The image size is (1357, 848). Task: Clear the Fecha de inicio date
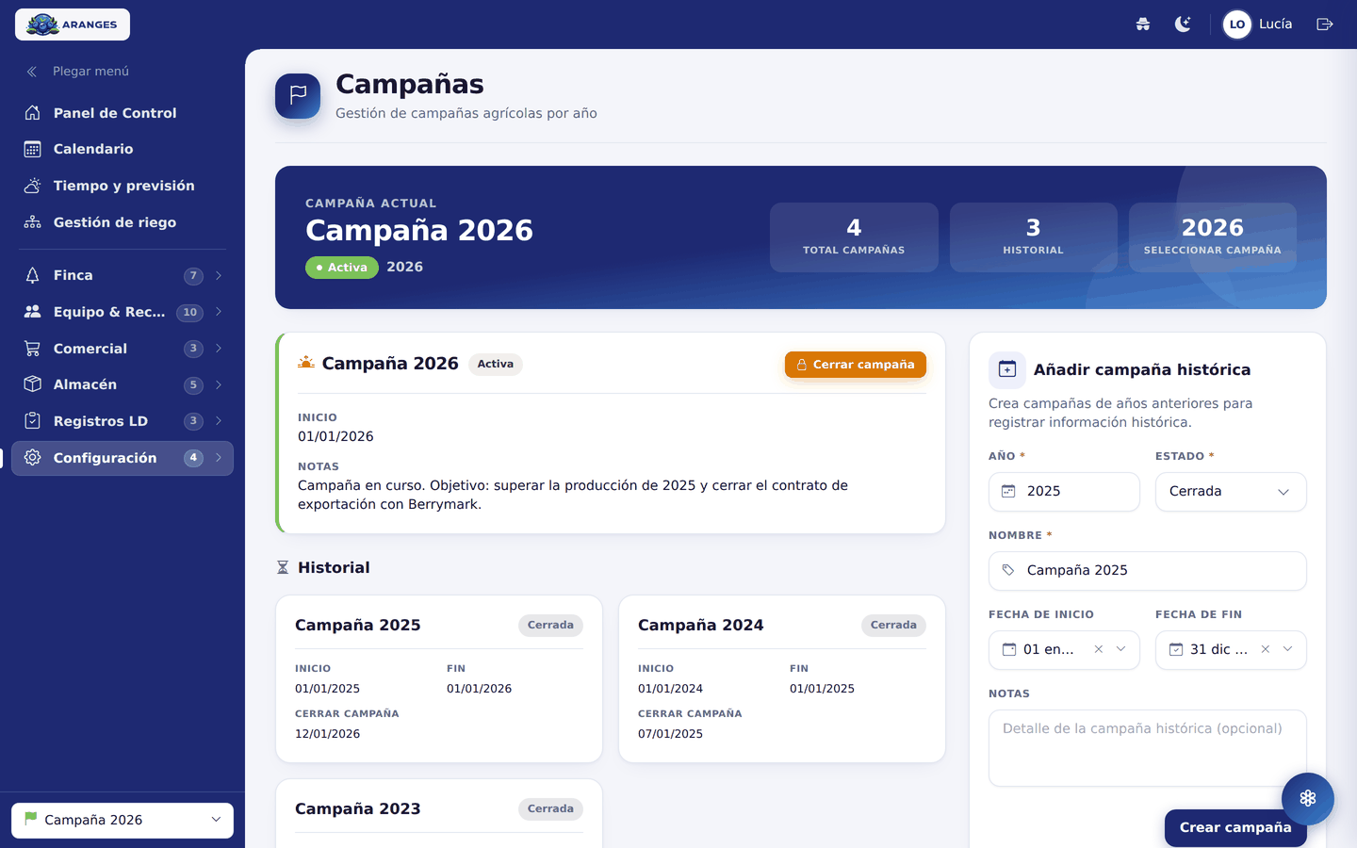[x=1099, y=649]
